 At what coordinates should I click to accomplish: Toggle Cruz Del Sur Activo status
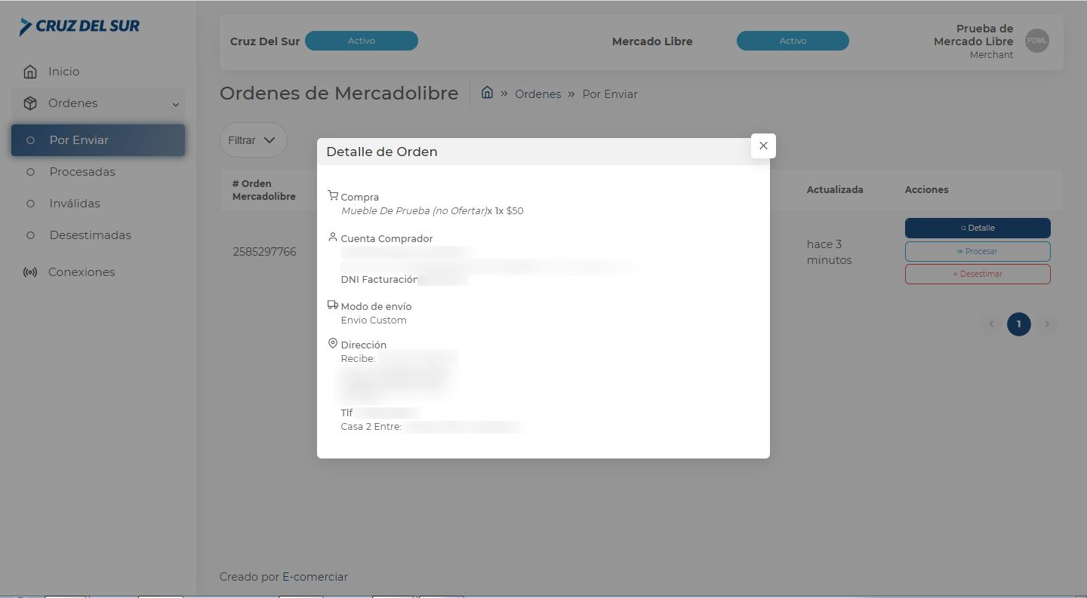361,41
